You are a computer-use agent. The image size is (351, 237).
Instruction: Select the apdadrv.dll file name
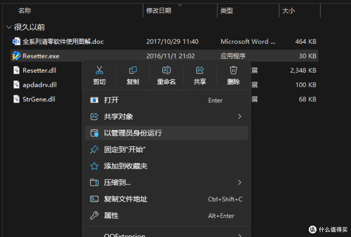coord(40,85)
